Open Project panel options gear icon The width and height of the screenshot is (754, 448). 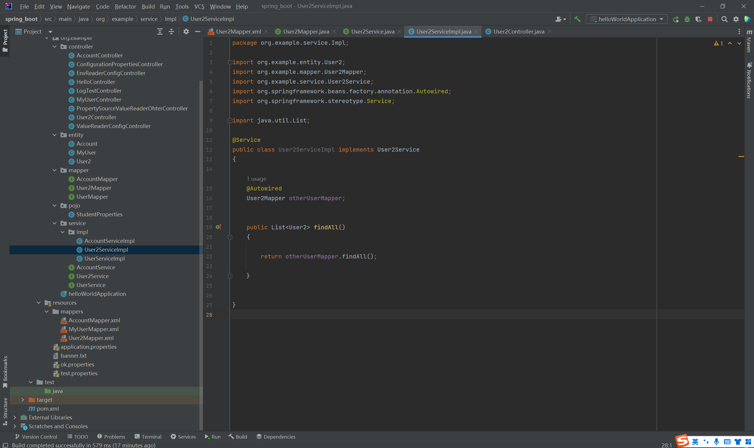pyautogui.click(x=186, y=31)
